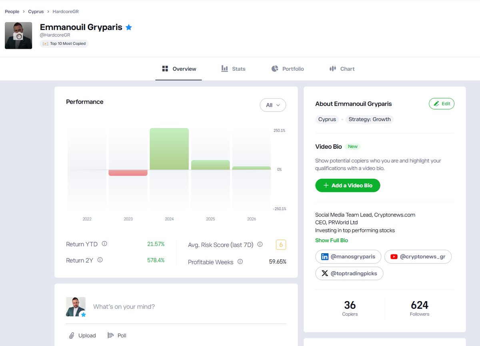480x346 pixels.
Task: Click the avatar beside post box
Action: 76,307
